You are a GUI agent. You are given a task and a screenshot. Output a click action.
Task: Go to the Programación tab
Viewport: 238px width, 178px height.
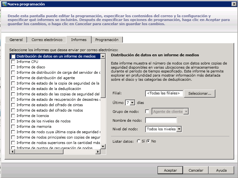tap(107, 40)
